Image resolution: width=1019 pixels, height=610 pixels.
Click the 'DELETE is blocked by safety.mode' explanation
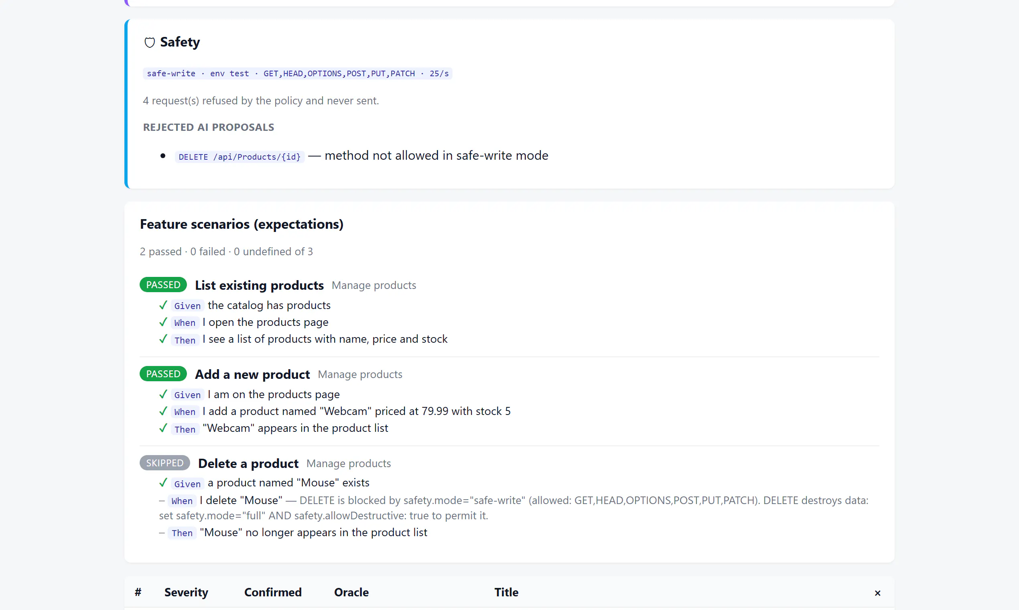point(514,508)
